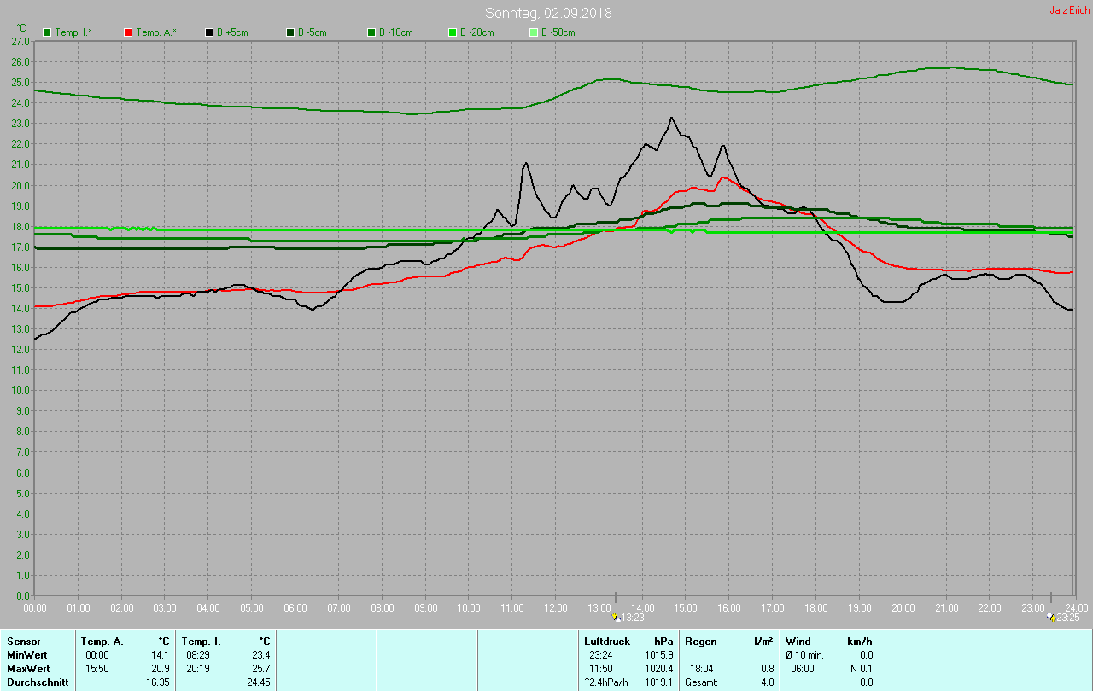Click the Wind table header
Image resolution: width=1093 pixels, height=691 pixels.
pos(798,641)
